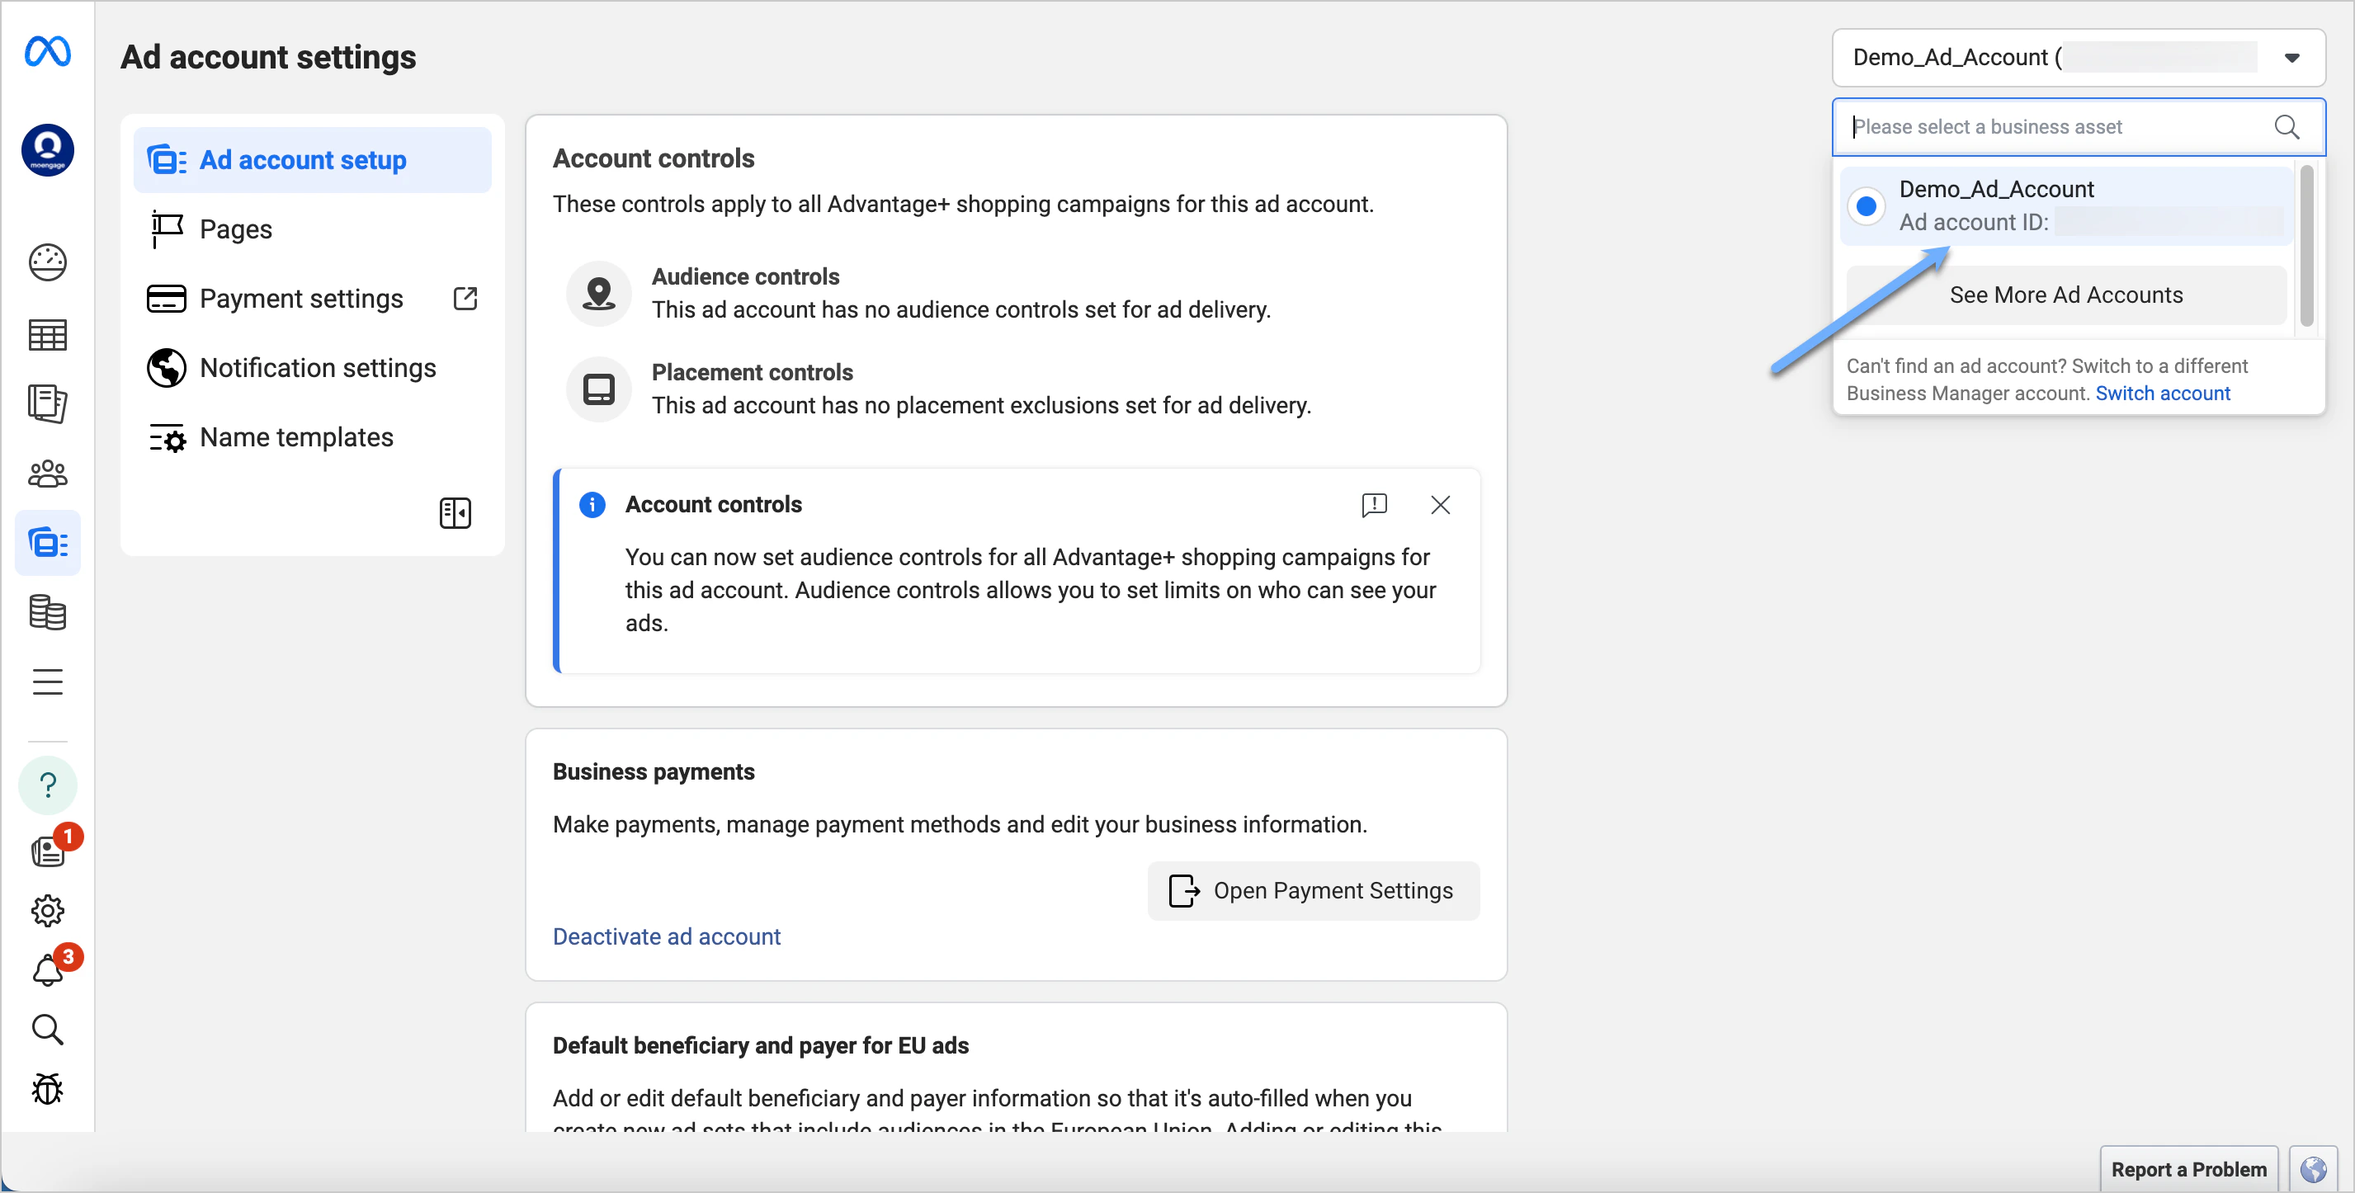The width and height of the screenshot is (2355, 1193).
Task: Open the search icon in sidebar
Action: [48, 1030]
